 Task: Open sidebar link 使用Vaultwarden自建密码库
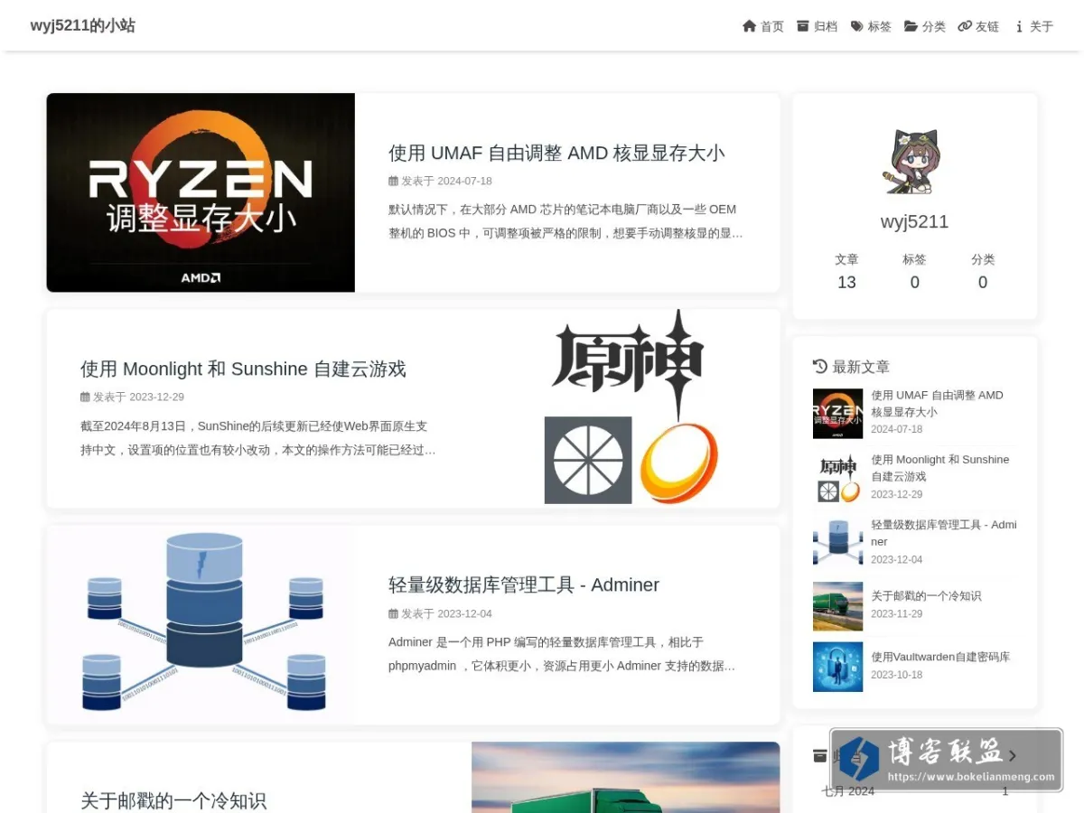point(940,657)
